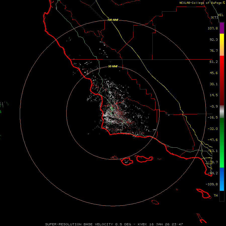Select the 61.2 scale value
The image size is (226, 226).
point(214,62)
